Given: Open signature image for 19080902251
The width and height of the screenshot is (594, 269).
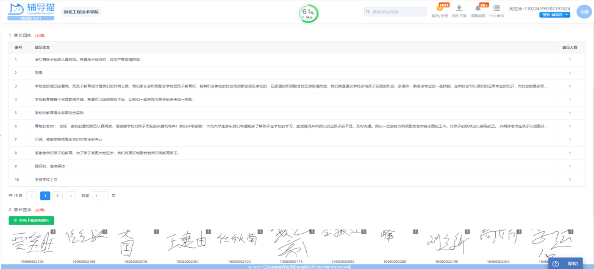Looking at the screenshot, I should (188, 243).
